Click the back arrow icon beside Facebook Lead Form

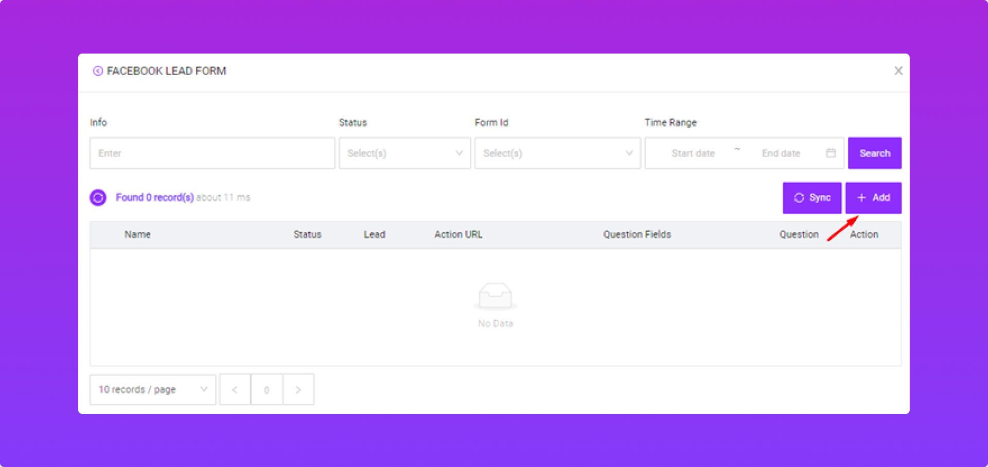tap(97, 71)
